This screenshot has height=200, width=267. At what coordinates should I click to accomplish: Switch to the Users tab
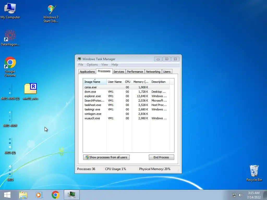coord(167,72)
